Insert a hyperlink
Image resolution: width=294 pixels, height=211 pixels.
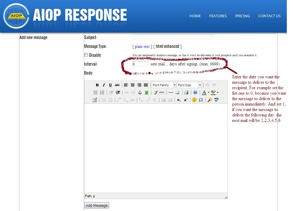click(x=127, y=92)
